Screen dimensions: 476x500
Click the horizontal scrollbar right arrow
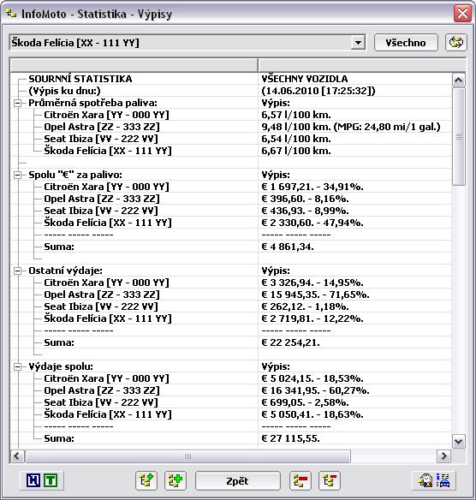(x=443, y=456)
